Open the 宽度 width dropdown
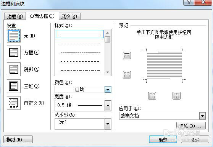Screen dimensions: 213x147 pos(108,106)
